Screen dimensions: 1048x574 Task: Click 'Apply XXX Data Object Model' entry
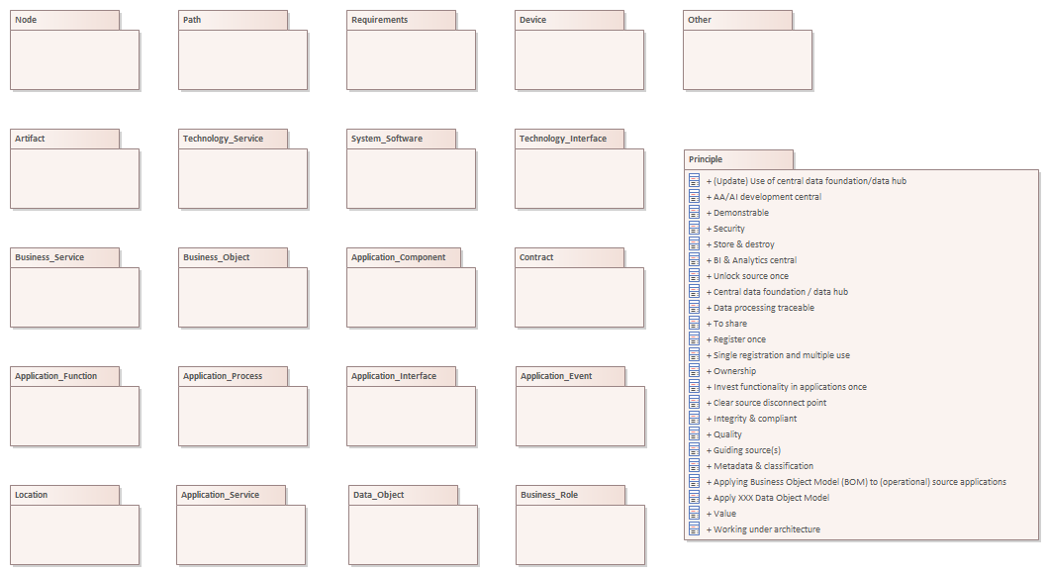771,498
